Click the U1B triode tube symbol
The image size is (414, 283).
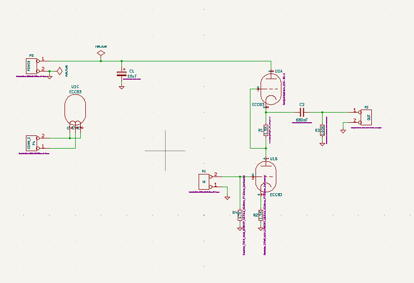266,176
